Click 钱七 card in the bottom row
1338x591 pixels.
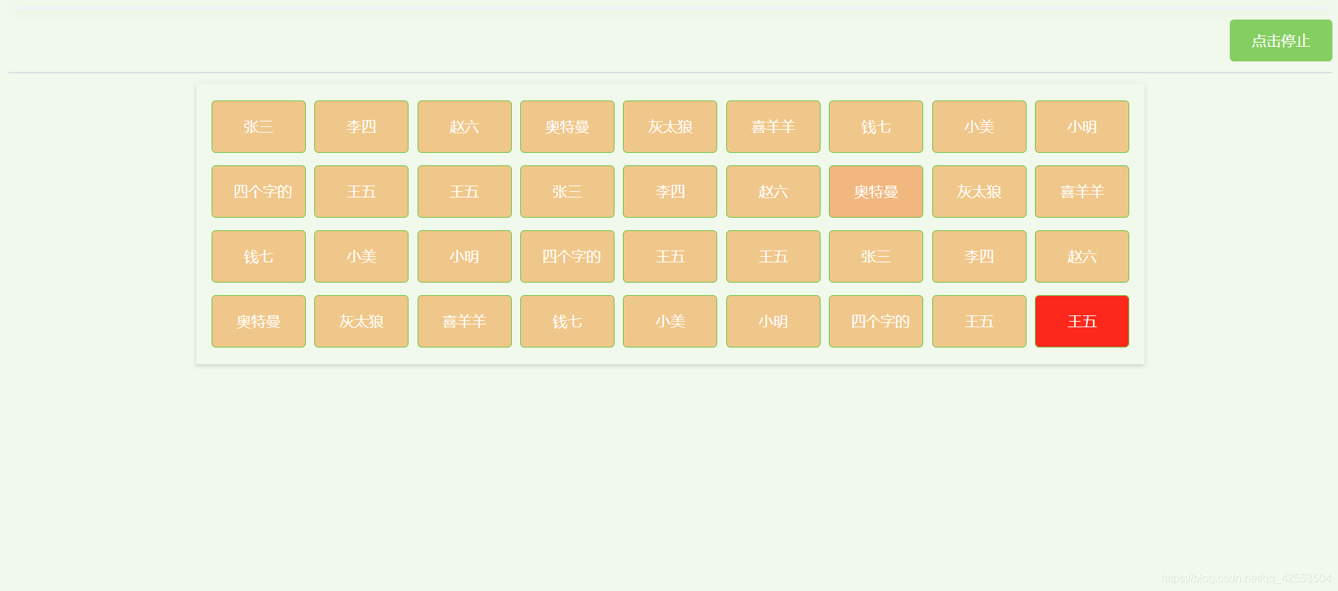coord(567,321)
